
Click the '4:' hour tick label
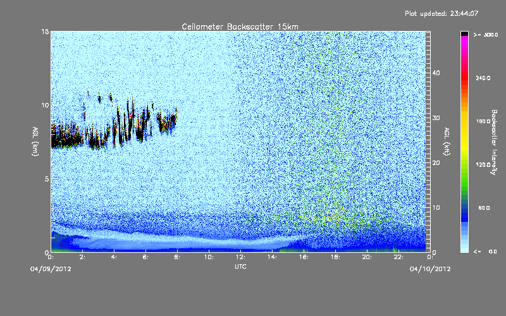(114, 257)
